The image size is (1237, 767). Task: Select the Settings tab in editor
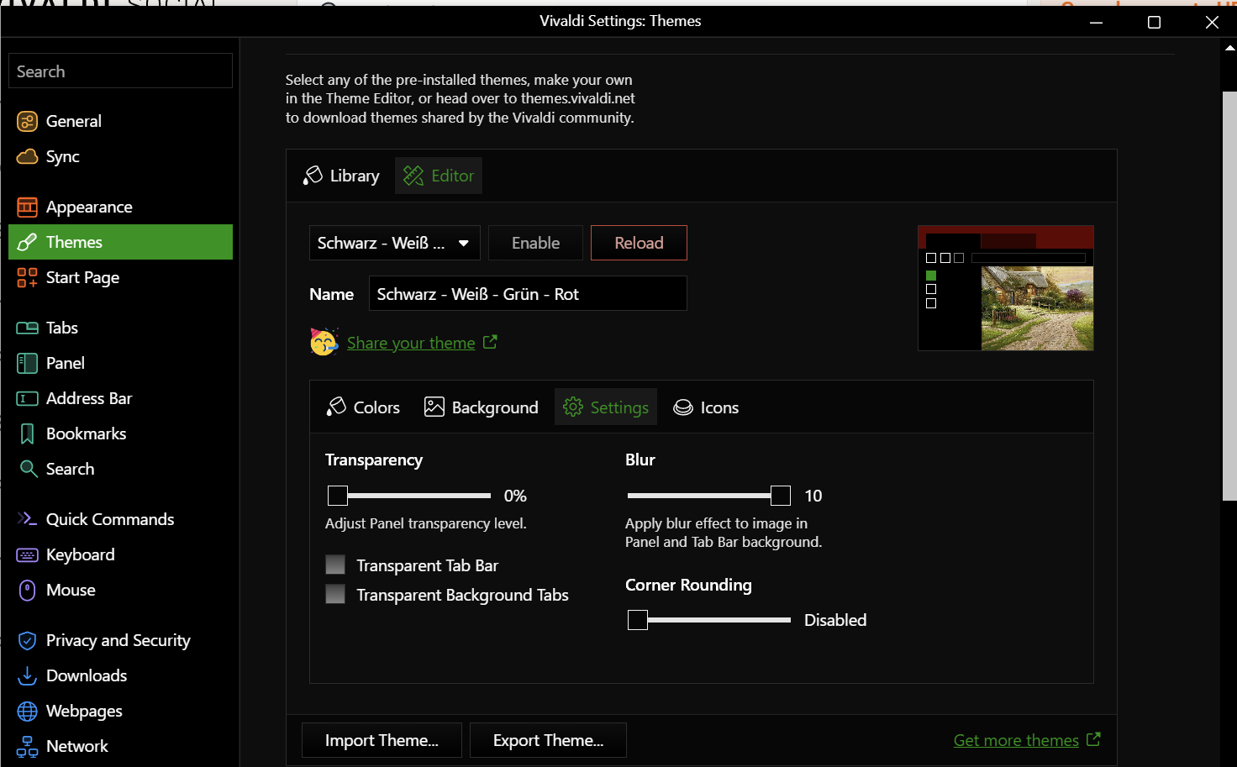(x=606, y=407)
